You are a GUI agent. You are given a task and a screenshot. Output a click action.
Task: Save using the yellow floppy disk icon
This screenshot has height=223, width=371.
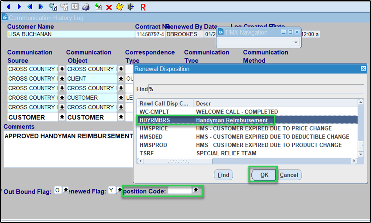(120, 7)
